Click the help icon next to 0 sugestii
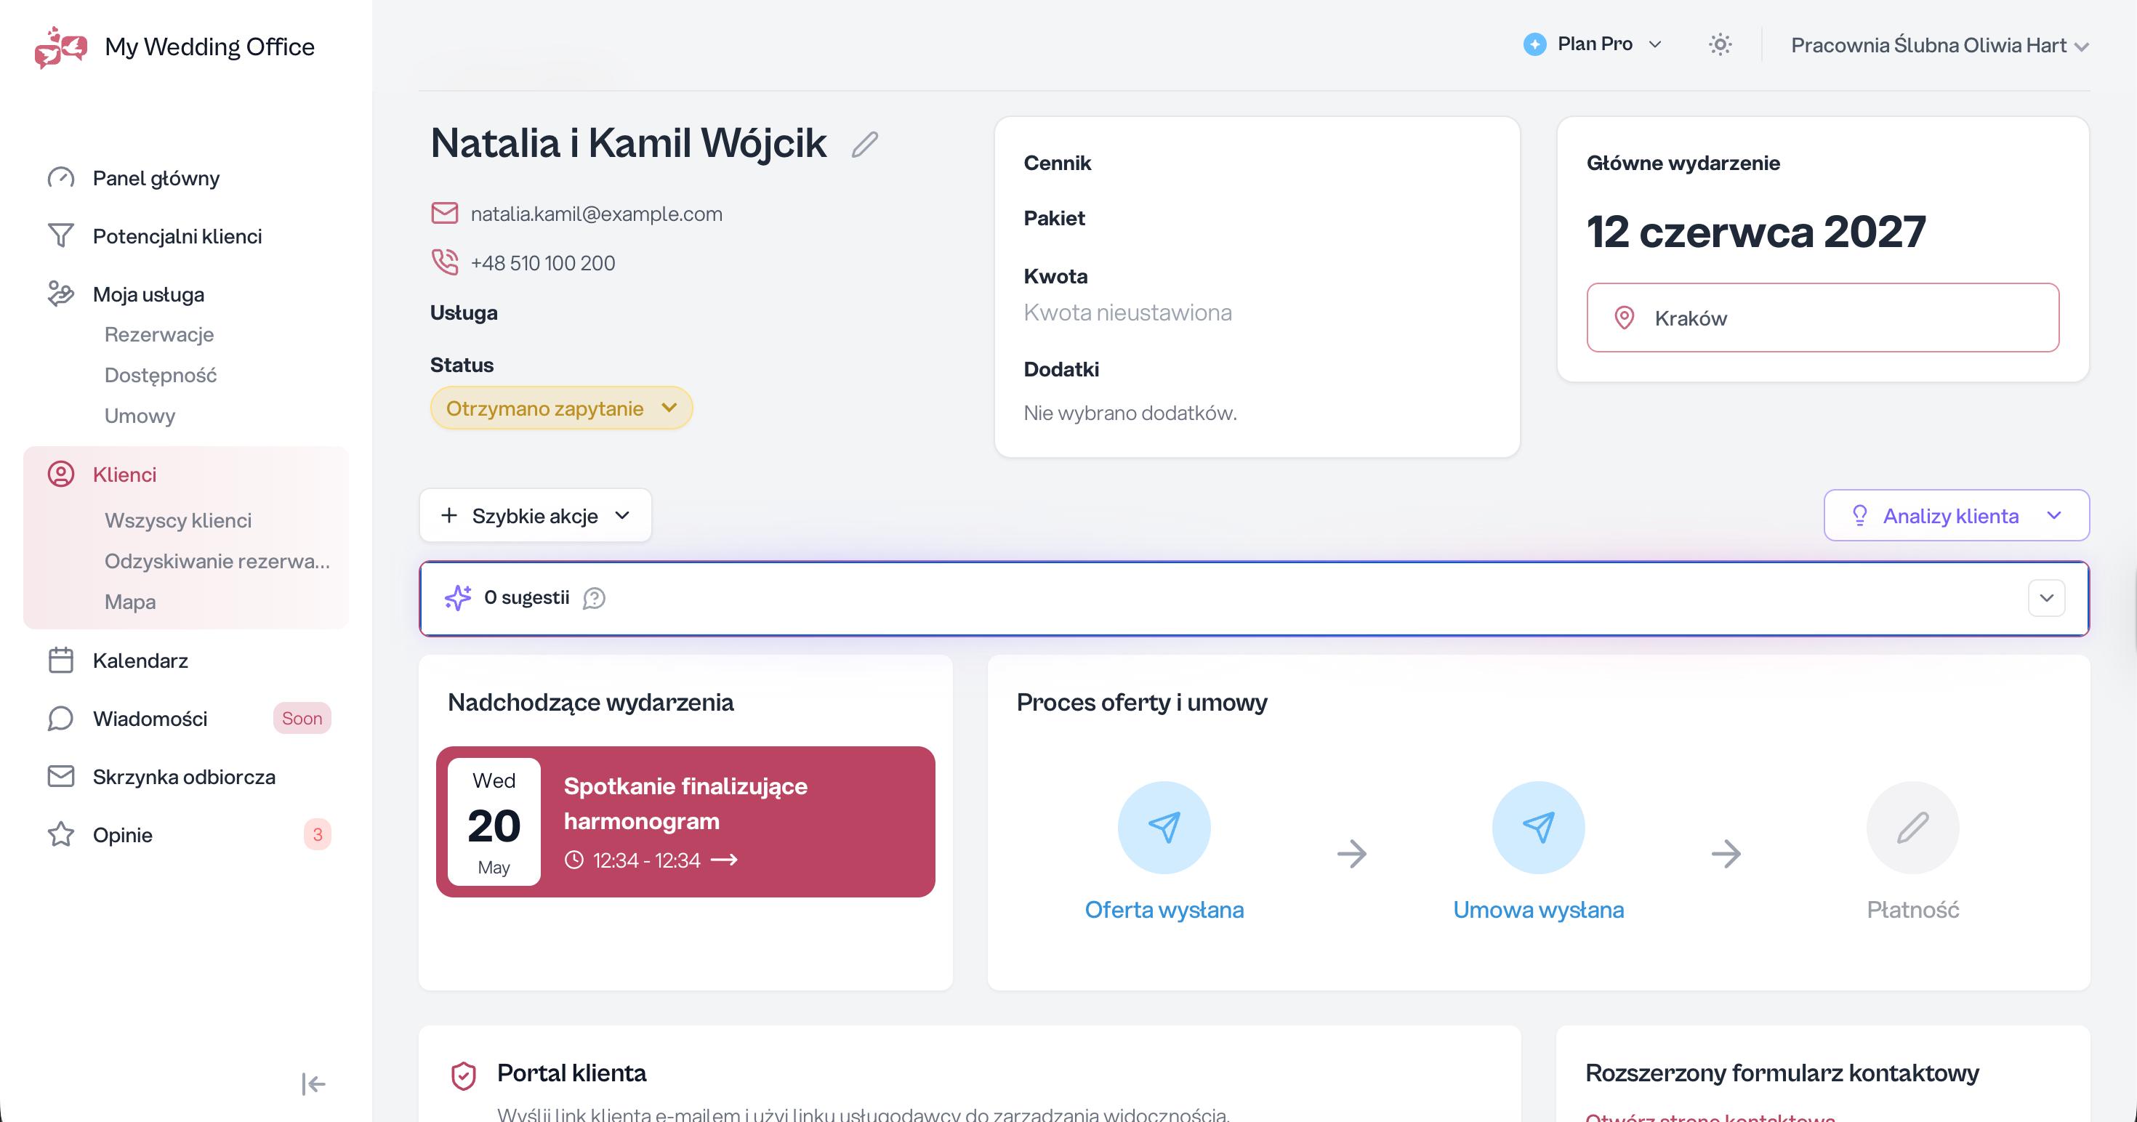Screen dimensions: 2137x1122 click(x=594, y=598)
